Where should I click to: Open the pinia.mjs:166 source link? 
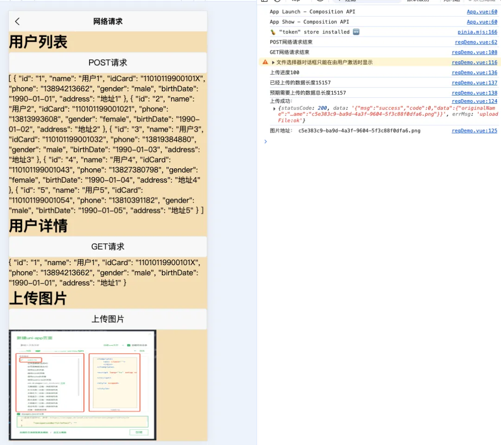pyautogui.click(x=477, y=32)
